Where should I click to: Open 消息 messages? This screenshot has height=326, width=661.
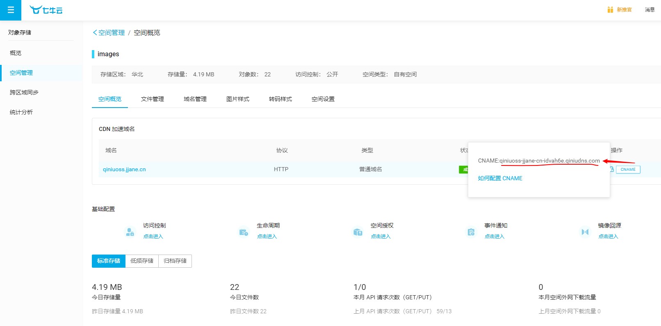tap(650, 9)
